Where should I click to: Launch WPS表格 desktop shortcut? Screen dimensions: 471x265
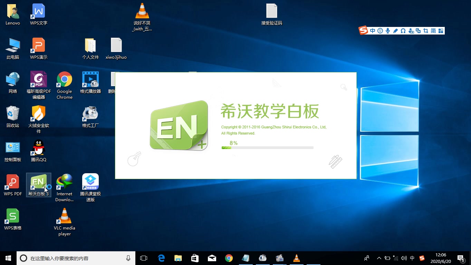point(13,219)
